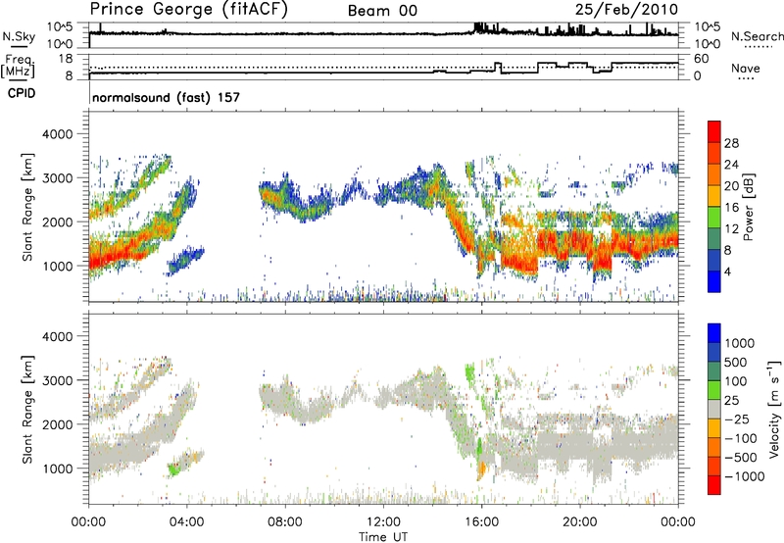Click the "-500" label on Velocity colorbar
The width and height of the screenshot is (784, 543).
click(740, 458)
